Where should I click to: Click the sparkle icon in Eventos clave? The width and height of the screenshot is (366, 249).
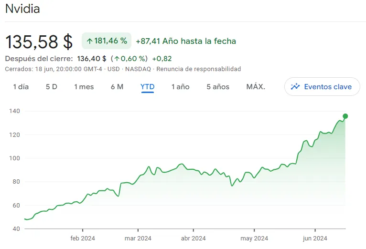click(x=295, y=87)
